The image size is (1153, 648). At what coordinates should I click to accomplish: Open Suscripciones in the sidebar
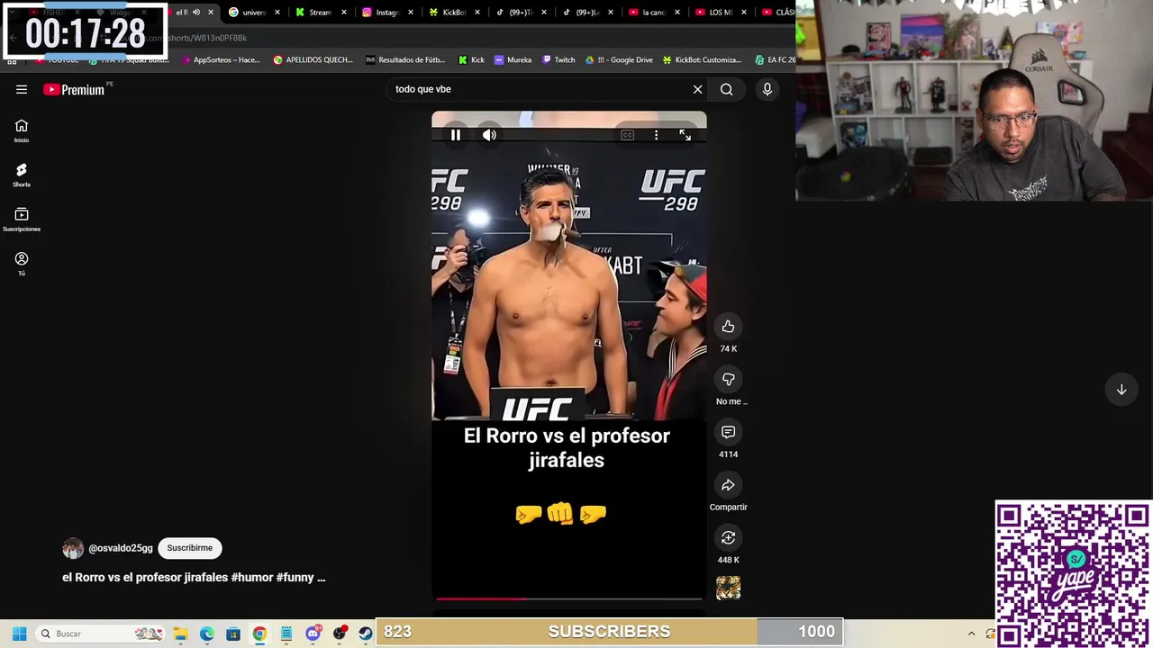[x=22, y=220]
